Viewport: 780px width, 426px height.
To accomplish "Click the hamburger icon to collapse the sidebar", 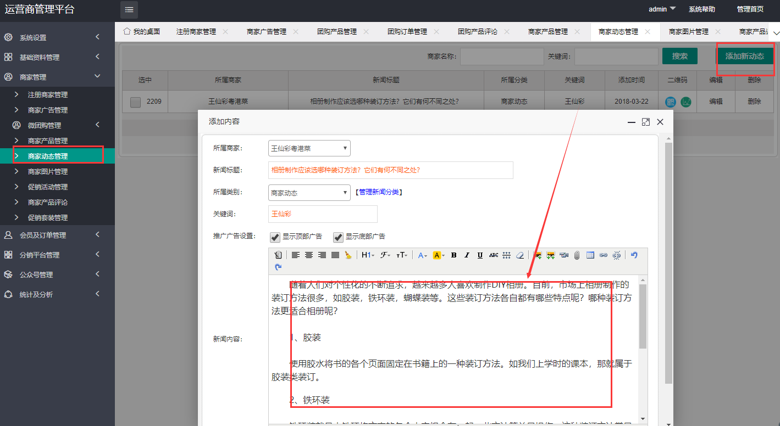I will [129, 10].
